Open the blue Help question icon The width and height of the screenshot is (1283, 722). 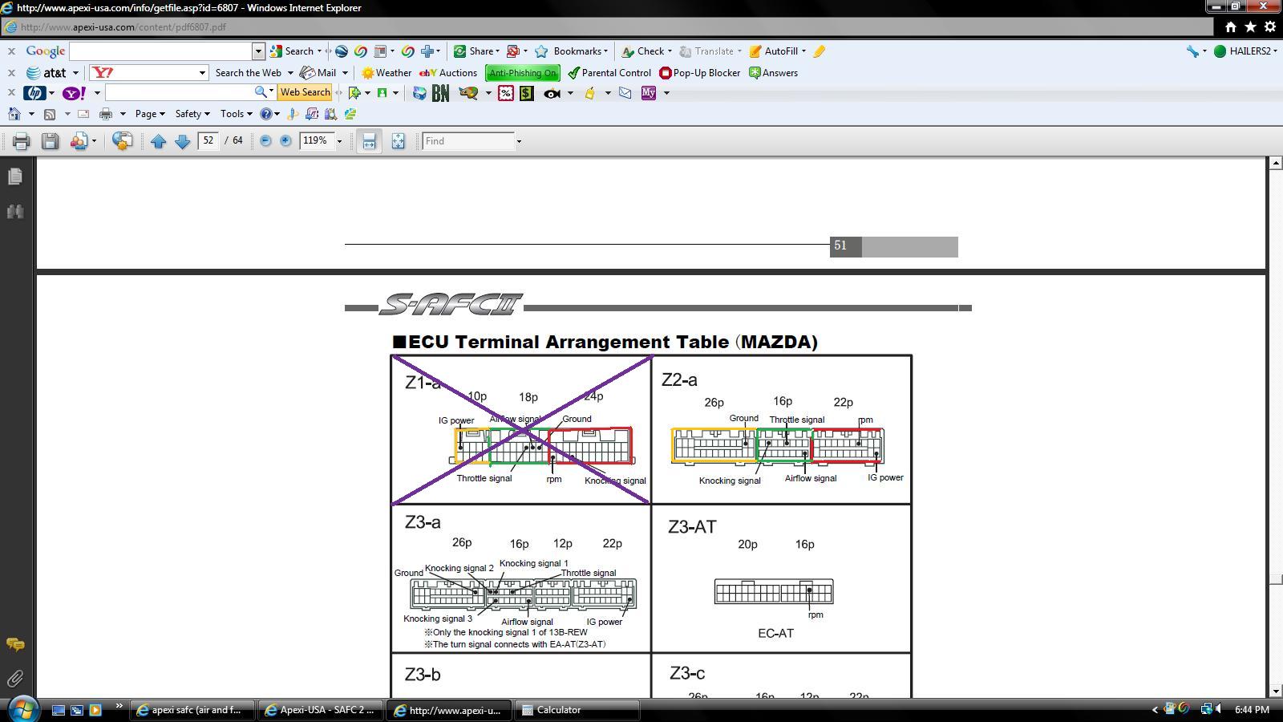click(266, 114)
